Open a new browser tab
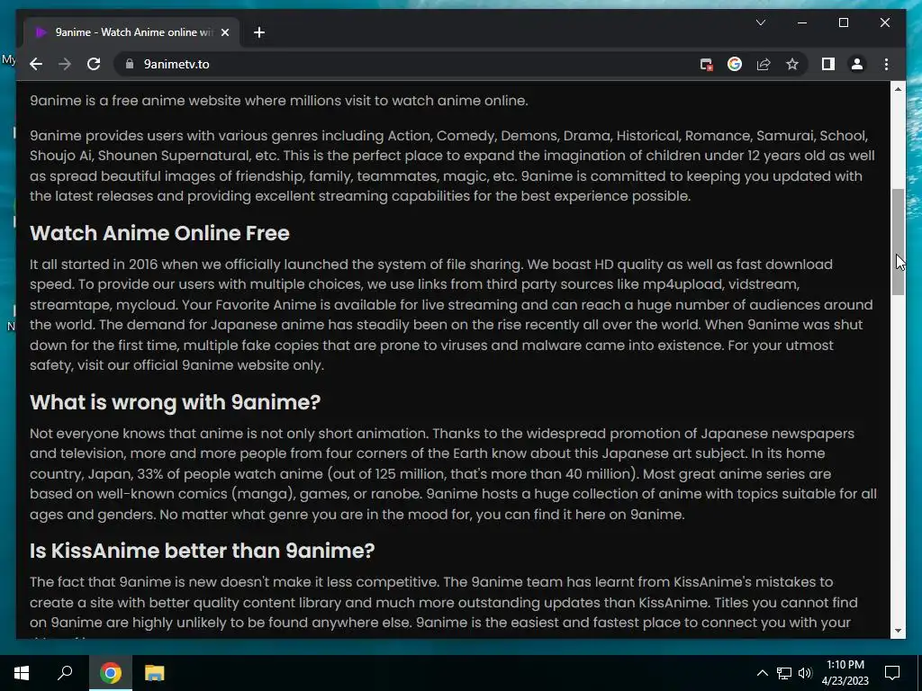922x691 pixels. point(259,32)
